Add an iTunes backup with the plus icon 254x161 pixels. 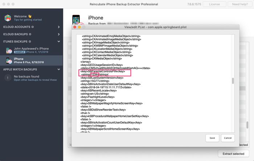30,41
